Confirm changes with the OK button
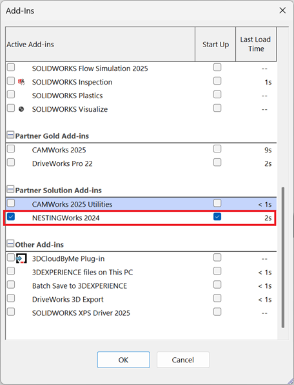Screen dimensions: 294x385 tap(124, 360)
